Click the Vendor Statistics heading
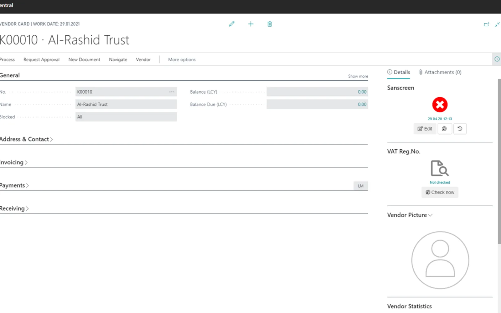Viewport: 501px width, 313px height. (409, 306)
